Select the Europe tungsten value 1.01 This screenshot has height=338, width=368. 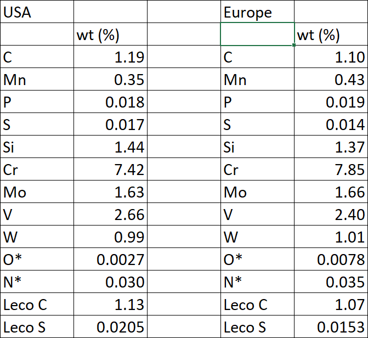pyautogui.click(x=330, y=237)
